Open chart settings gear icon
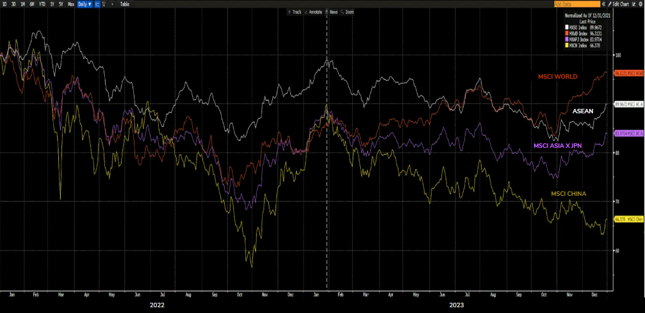The height and width of the screenshot is (313, 645). pos(641,4)
